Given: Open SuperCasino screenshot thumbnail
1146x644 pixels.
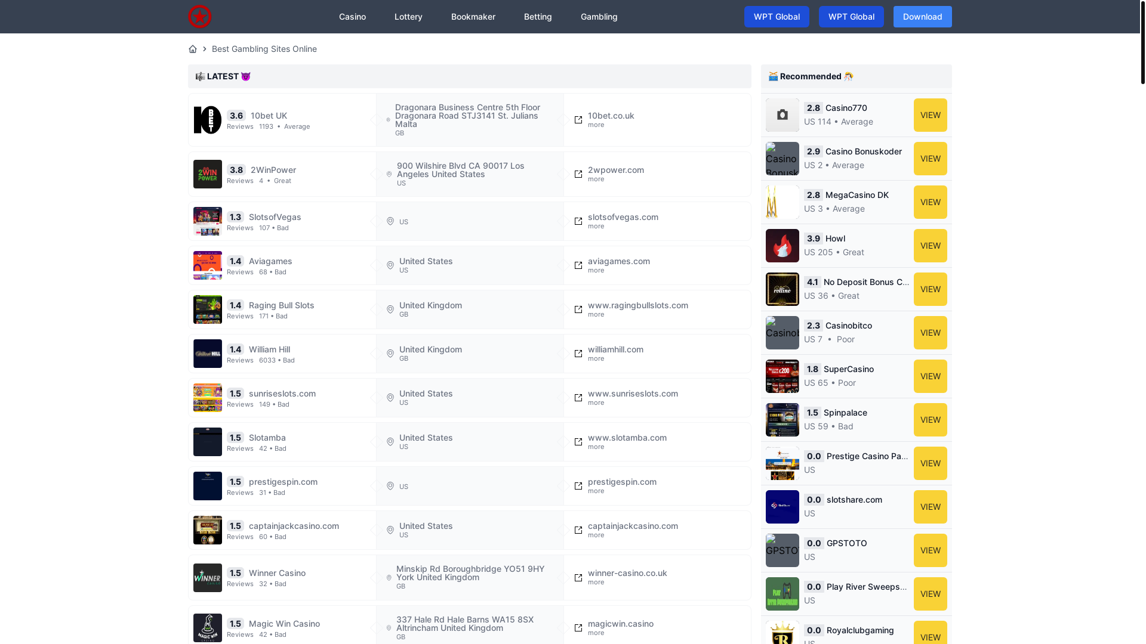Looking at the screenshot, I should (783, 376).
